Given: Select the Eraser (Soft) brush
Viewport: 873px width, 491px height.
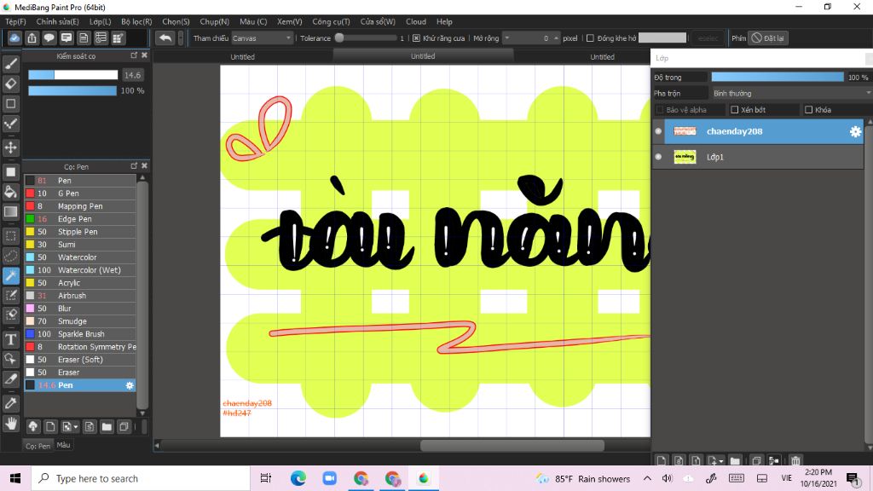Looking at the screenshot, I should click(80, 360).
